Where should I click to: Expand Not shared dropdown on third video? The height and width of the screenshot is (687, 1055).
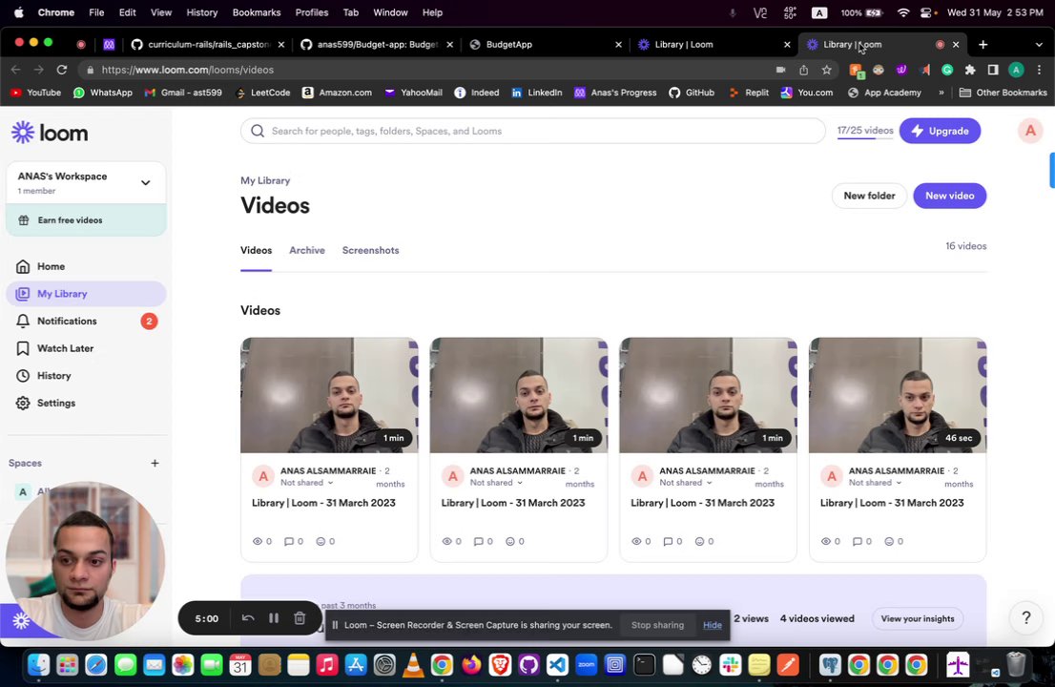click(686, 483)
